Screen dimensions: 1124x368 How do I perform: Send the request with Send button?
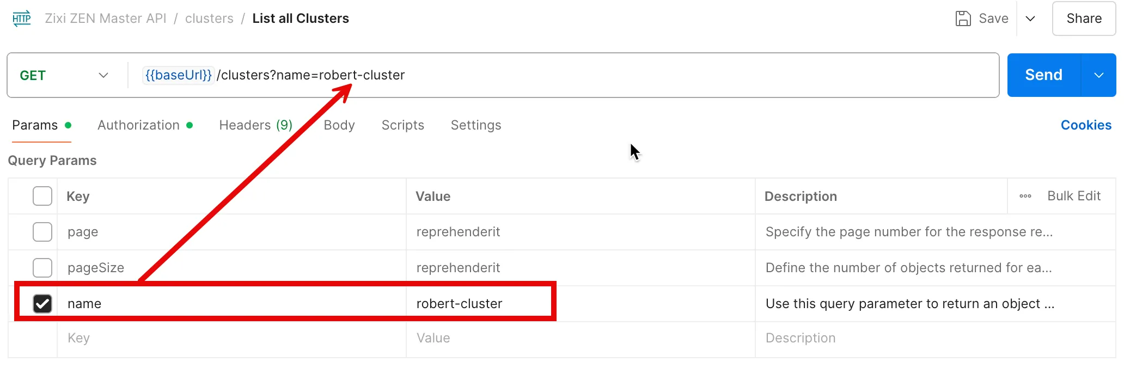1044,75
